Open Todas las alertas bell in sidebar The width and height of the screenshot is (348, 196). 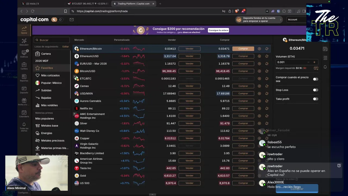click(24, 127)
